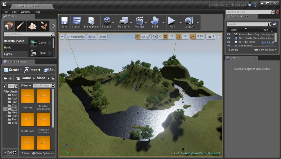Select the AddTrees level thumbnail

pos(28,96)
